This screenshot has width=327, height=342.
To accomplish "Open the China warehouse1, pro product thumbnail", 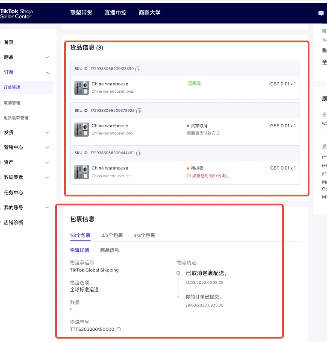I will coord(82,129).
